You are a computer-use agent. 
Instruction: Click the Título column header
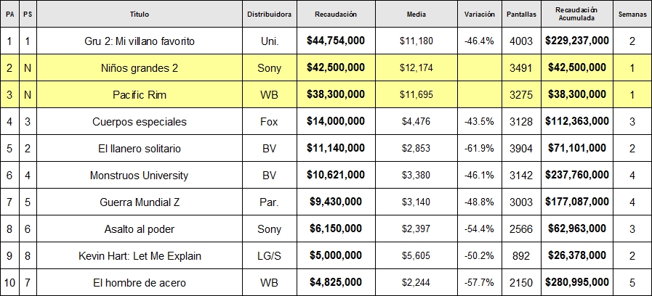pyautogui.click(x=139, y=14)
